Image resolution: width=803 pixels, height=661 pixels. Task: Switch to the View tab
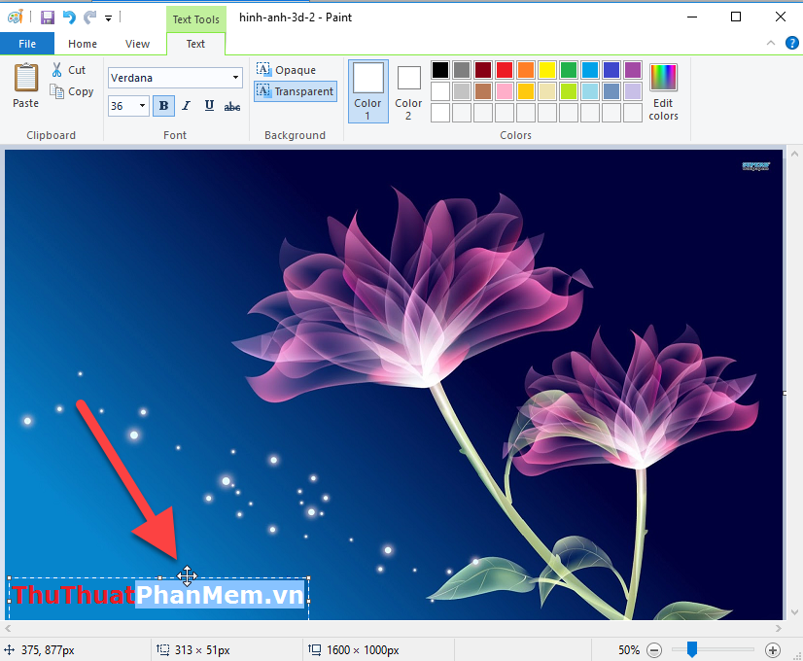point(137,43)
